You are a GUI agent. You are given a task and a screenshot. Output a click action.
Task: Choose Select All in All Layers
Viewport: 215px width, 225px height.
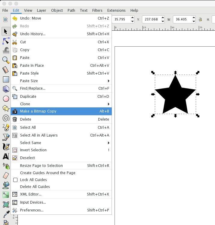61,135
